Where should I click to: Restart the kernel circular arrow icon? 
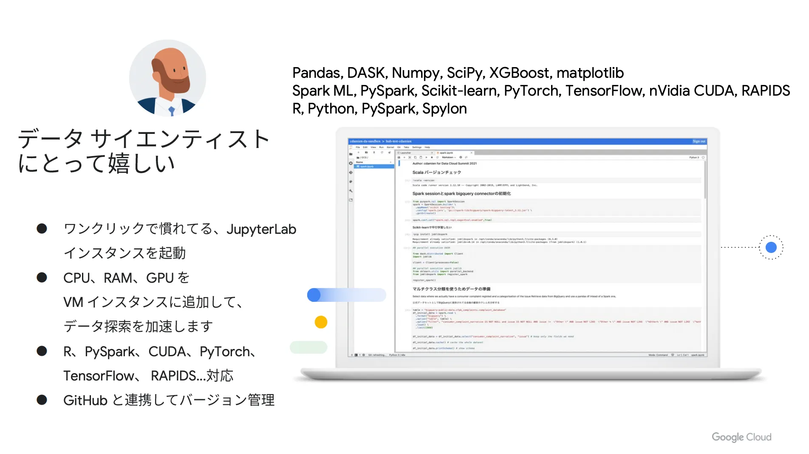[437, 157]
